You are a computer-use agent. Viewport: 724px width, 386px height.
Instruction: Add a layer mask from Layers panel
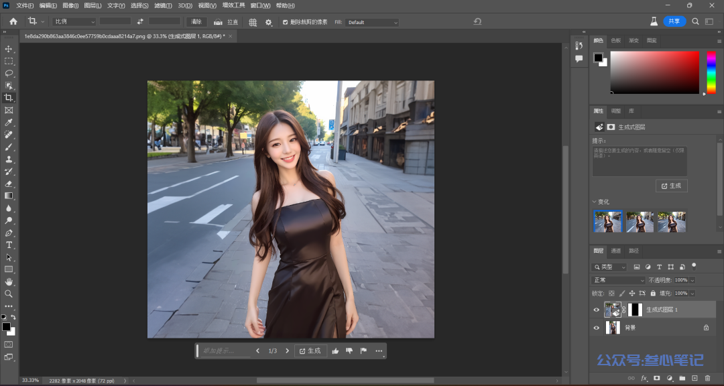point(656,378)
